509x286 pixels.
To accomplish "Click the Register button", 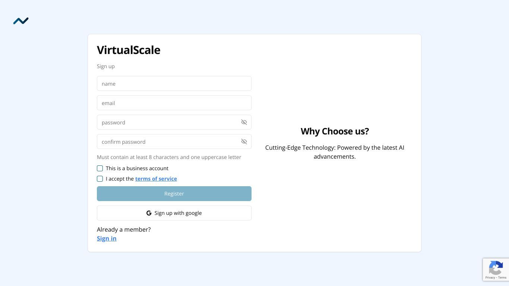I will click(x=174, y=194).
